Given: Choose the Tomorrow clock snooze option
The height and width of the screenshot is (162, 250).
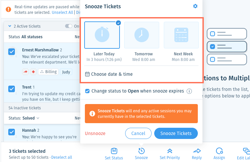Looking at the screenshot, I should pos(142,35).
